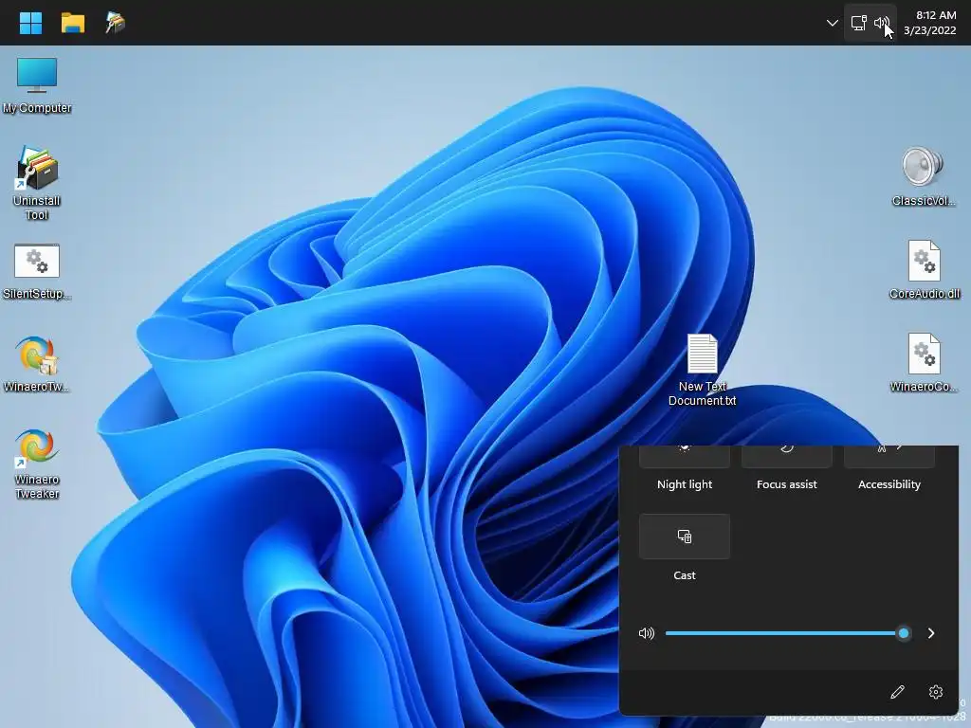The image size is (971, 728).
Task: Select the ClassicVol... speaker icon
Action: coord(924,176)
